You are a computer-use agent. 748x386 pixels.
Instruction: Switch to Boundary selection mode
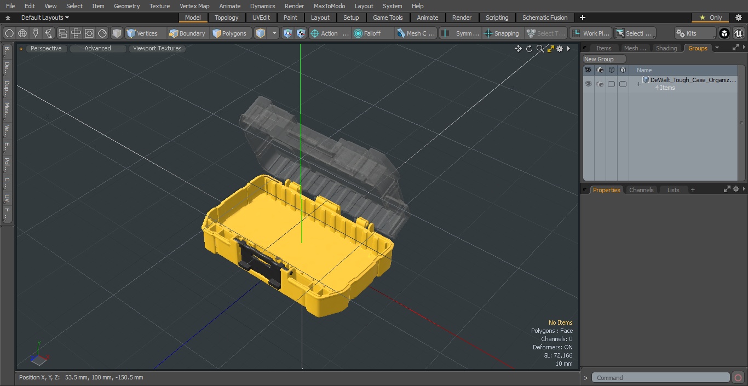coord(187,33)
